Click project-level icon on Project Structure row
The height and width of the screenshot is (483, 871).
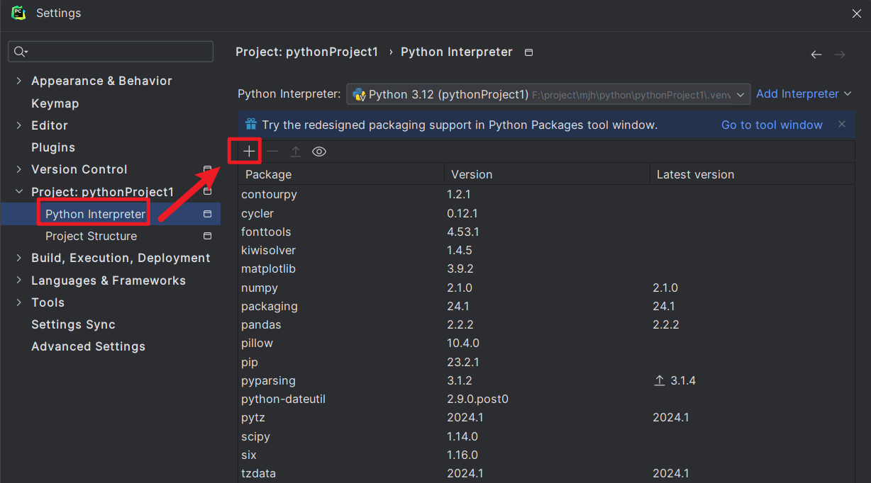click(x=208, y=236)
